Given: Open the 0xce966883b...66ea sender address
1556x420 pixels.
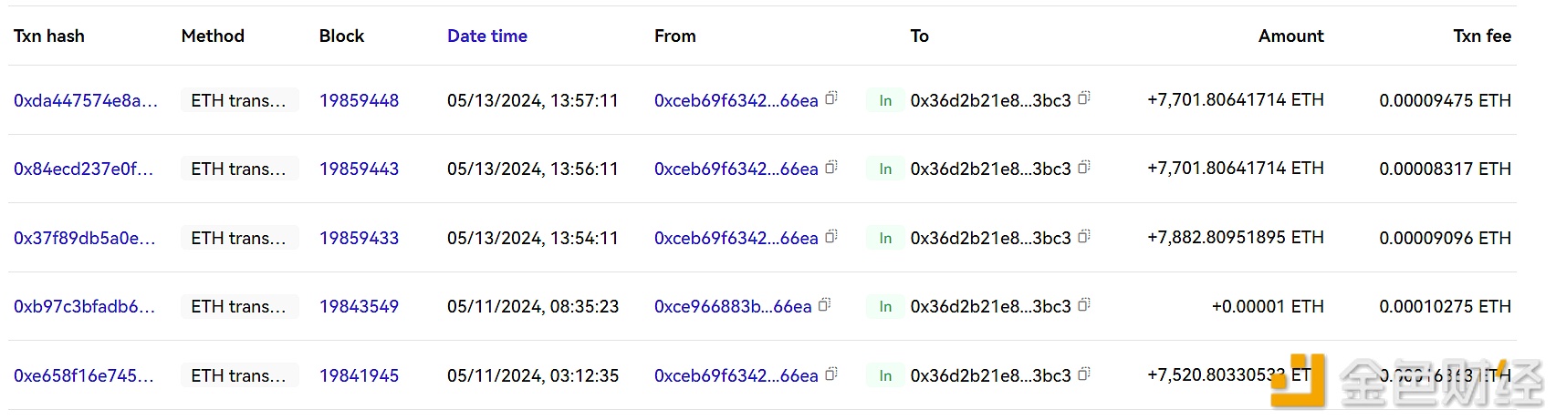Looking at the screenshot, I should 732,307.
